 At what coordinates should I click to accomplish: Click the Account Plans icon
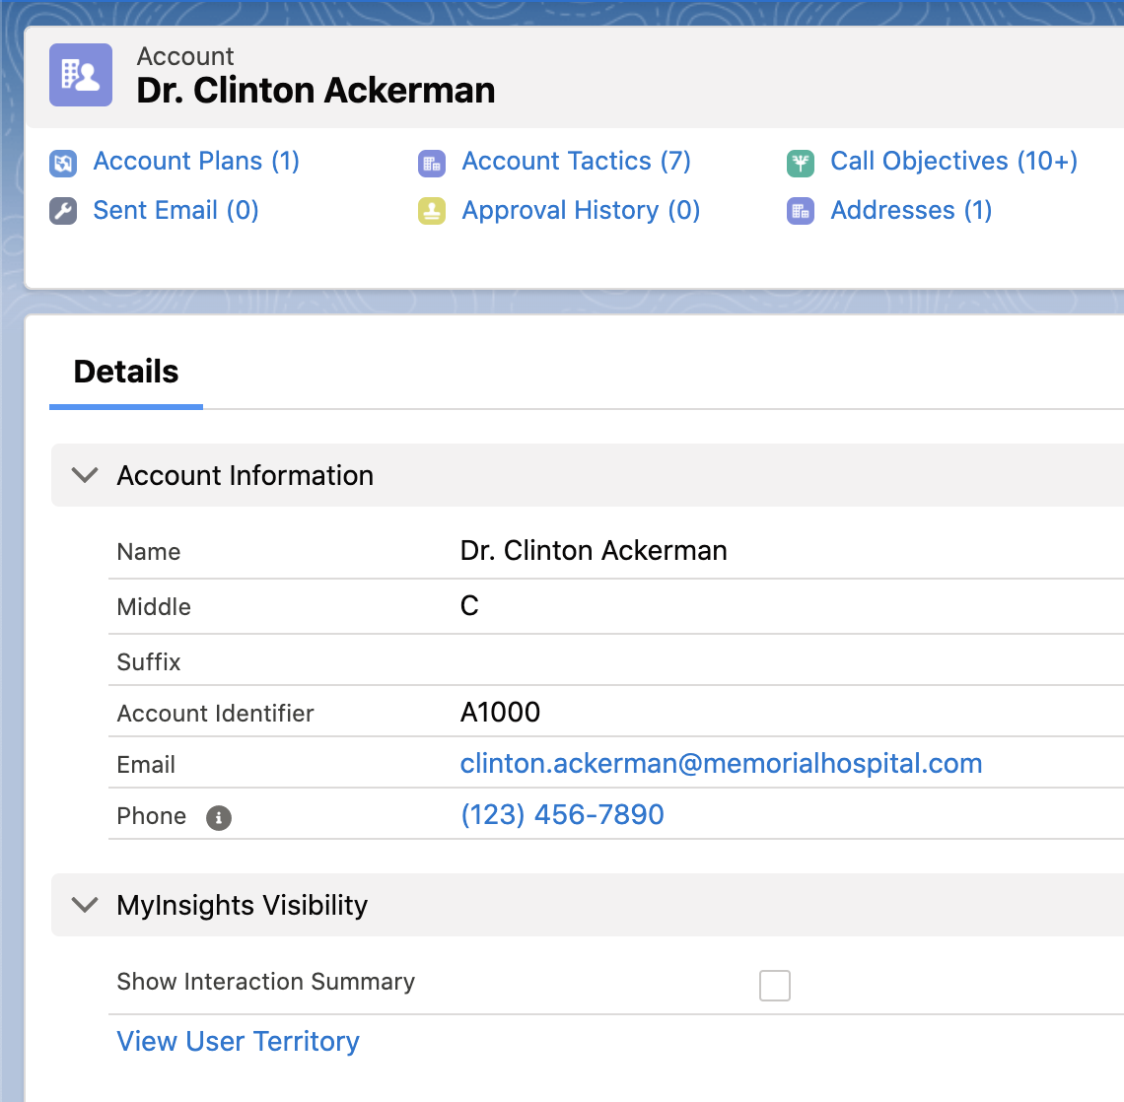pos(63,163)
